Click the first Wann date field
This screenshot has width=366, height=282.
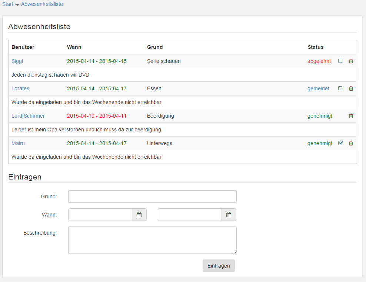(x=100, y=215)
